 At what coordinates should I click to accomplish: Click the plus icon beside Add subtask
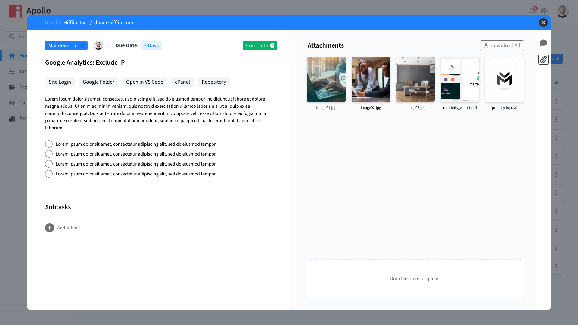point(50,228)
